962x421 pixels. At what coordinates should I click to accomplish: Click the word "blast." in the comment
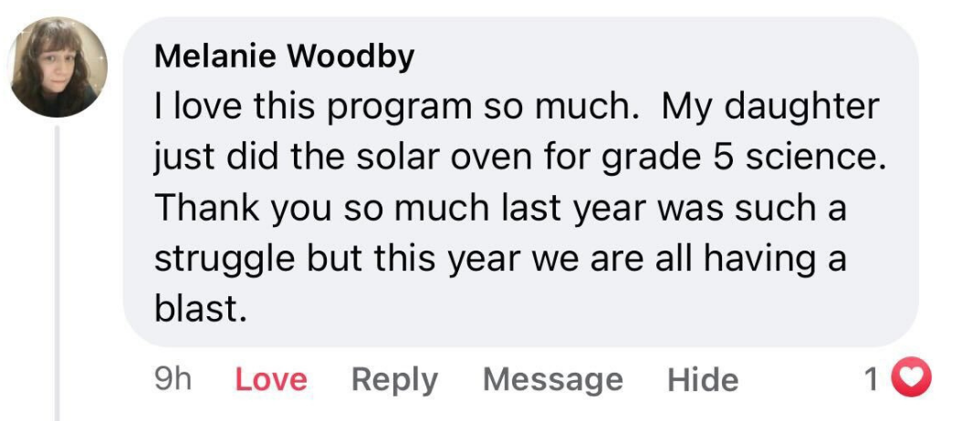(x=200, y=310)
